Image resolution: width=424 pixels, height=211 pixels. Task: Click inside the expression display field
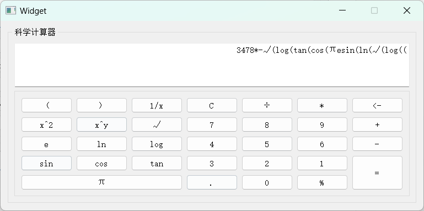[x=212, y=65]
